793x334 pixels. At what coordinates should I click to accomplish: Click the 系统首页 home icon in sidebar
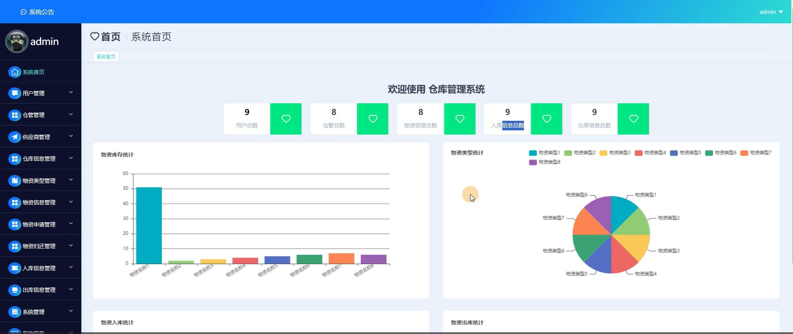pos(15,72)
